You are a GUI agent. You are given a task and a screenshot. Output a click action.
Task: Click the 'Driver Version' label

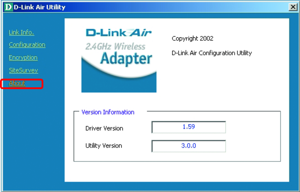[104, 128]
